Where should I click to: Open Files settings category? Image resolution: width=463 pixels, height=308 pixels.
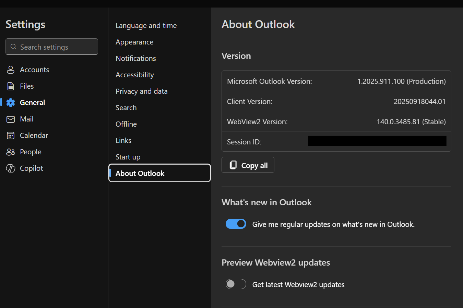point(27,86)
